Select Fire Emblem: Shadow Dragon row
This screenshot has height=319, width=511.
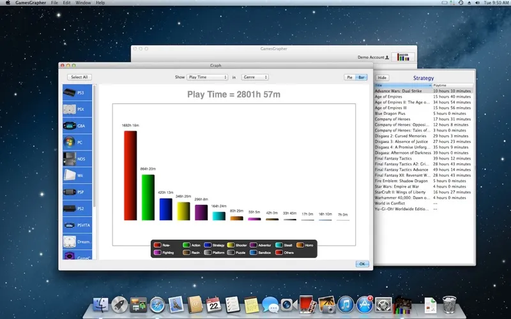(x=423, y=181)
